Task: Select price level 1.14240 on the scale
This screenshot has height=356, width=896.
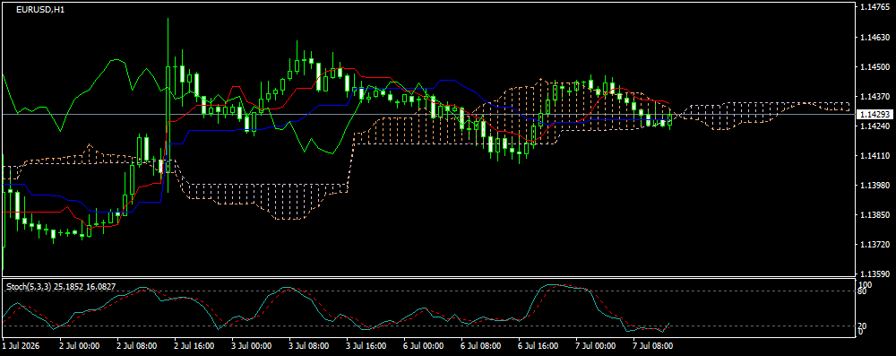Action: (x=875, y=126)
